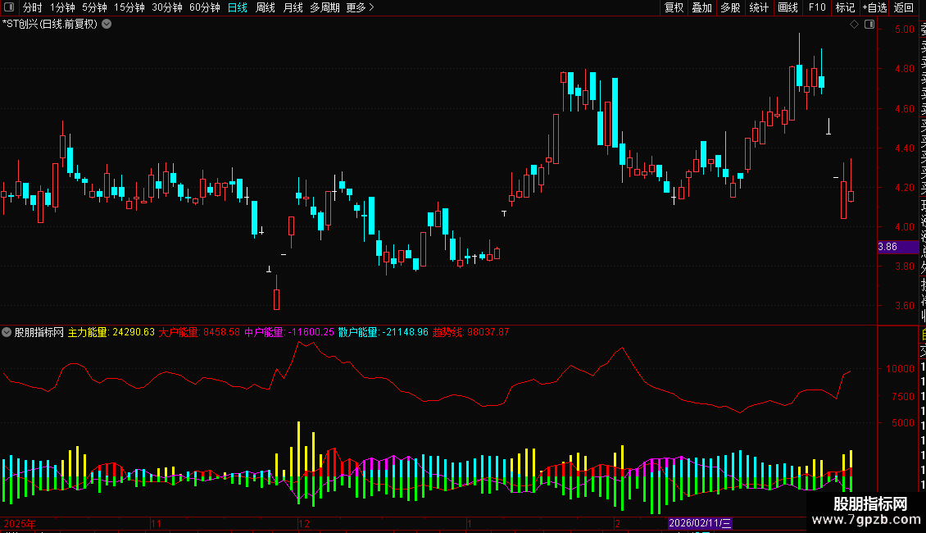Select the 30分钟 period
This screenshot has height=533, width=926.
[167, 7]
